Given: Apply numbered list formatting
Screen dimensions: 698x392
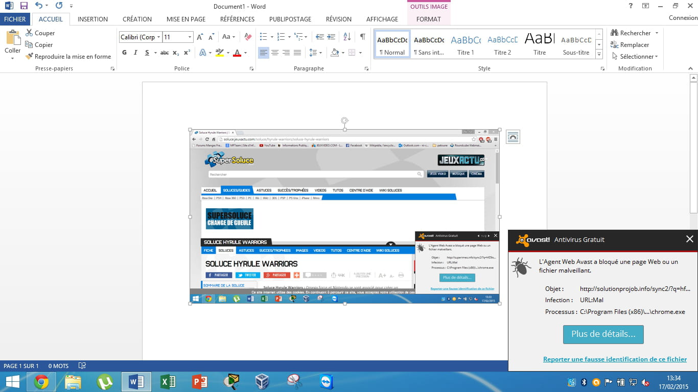Looking at the screenshot, I should coord(281,37).
